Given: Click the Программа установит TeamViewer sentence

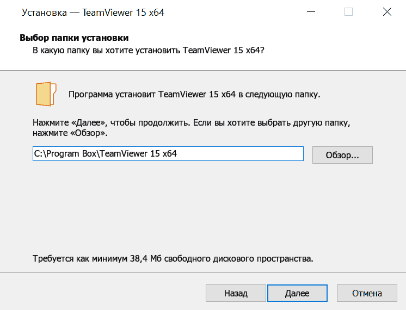Looking at the screenshot, I should (194, 95).
